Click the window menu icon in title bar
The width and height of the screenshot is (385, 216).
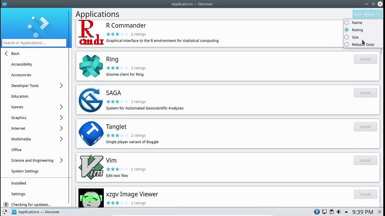pyautogui.click(x=5, y=4)
